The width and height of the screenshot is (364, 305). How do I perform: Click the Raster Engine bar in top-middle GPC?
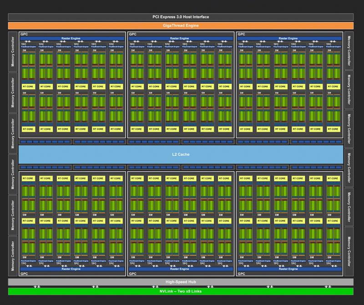click(x=181, y=39)
